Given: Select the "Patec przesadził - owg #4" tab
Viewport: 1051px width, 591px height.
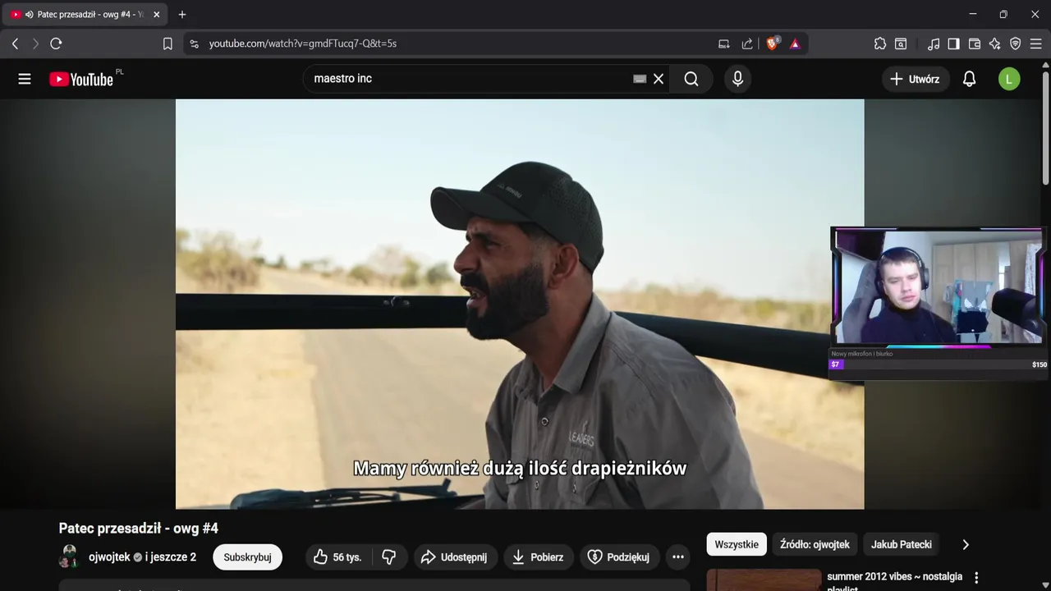Looking at the screenshot, I should click(x=85, y=15).
